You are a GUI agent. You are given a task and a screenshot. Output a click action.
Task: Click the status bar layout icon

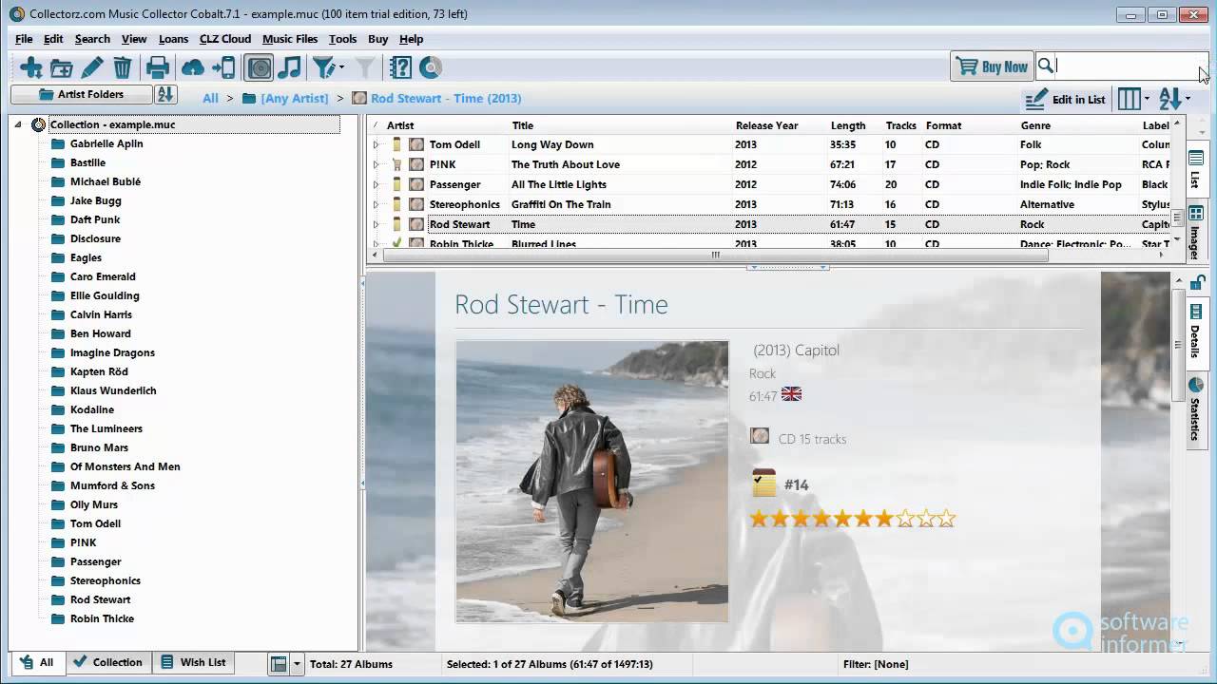[280, 664]
